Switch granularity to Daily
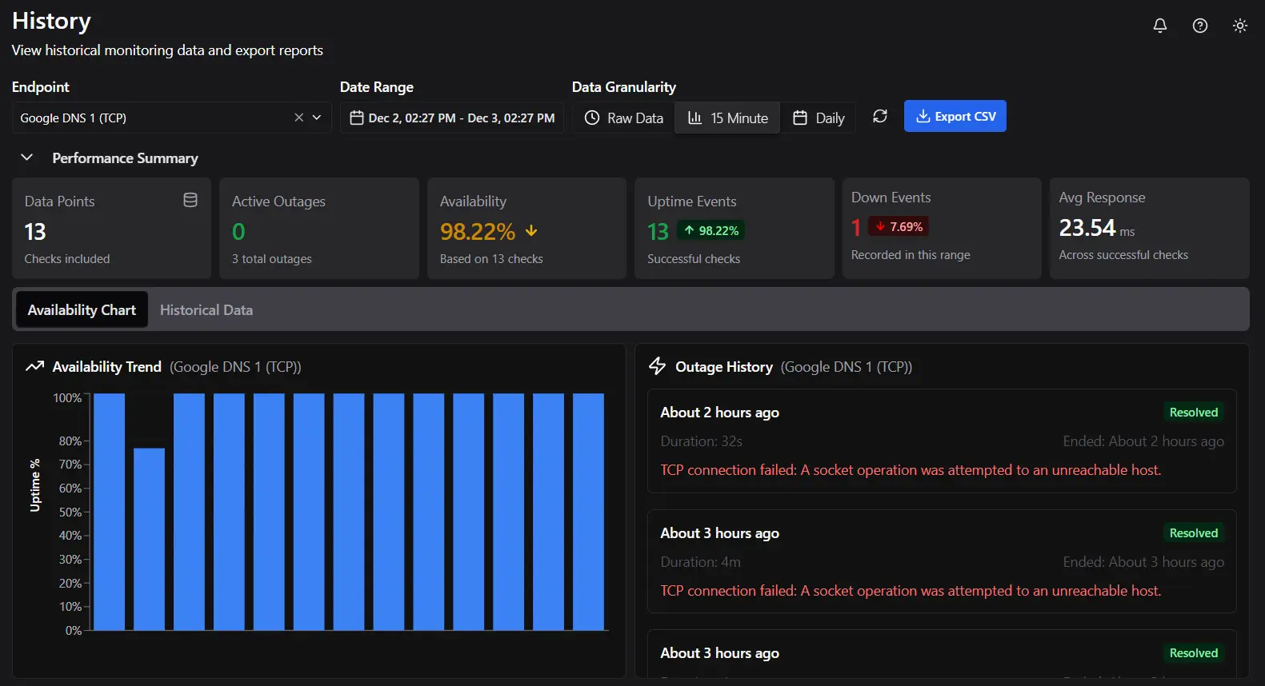The width and height of the screenshot is (1265, 686). click(x=819, y=118)
